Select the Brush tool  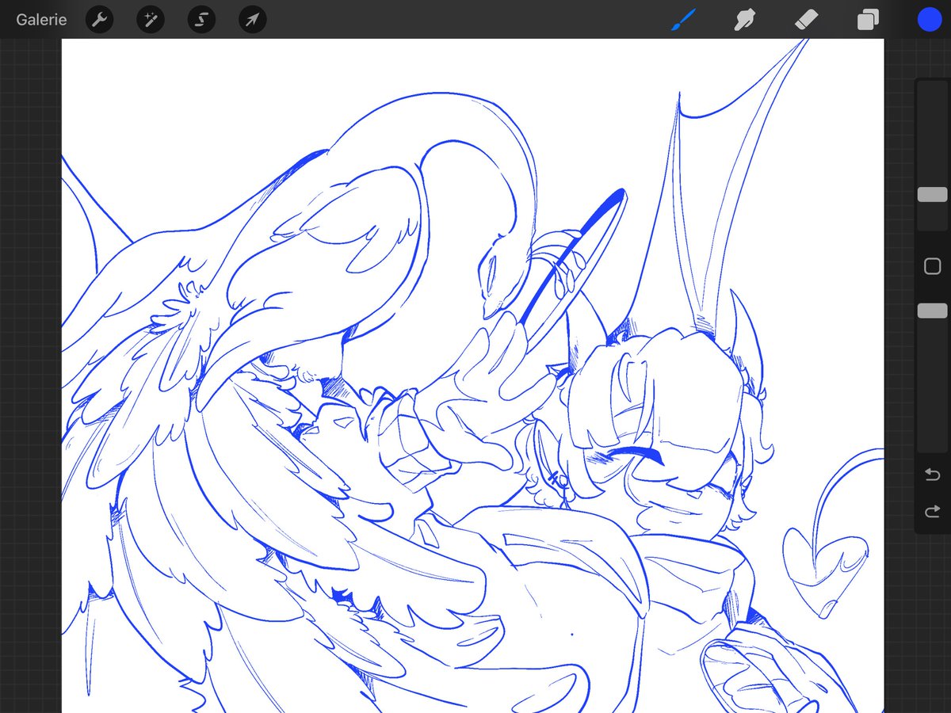(x=682, y=20)
